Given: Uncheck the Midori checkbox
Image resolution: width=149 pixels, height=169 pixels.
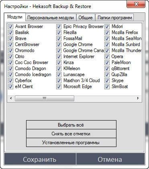Looking at the screenshot, I should coord(107,26).
